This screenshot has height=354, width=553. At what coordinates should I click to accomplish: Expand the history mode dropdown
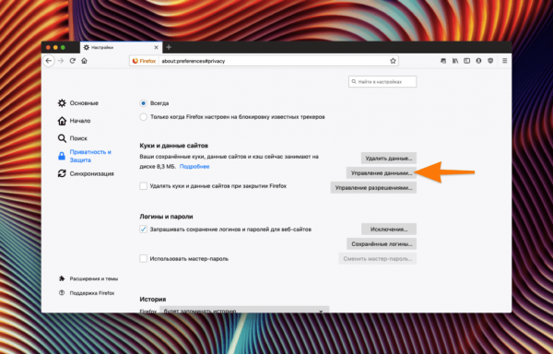point(244,310)
